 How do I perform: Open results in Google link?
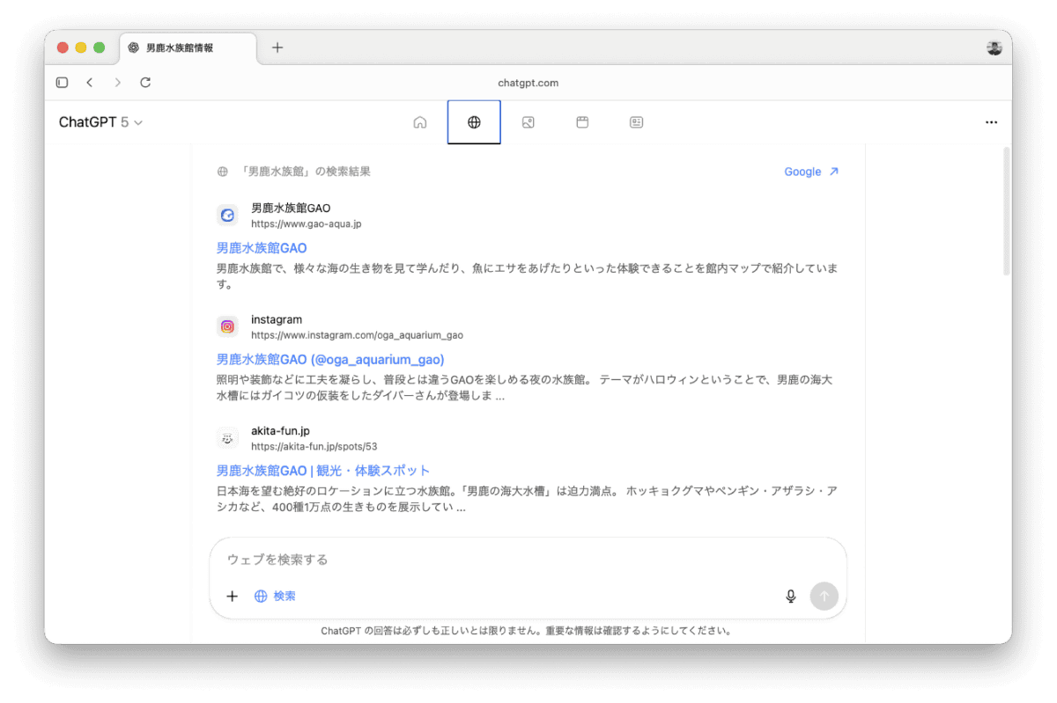(811, 172)
